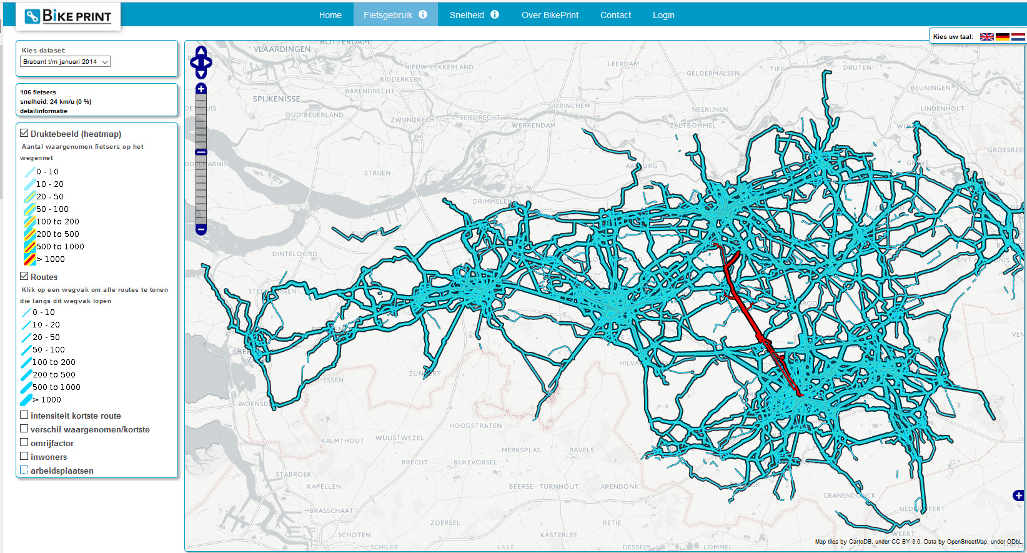Click CartoDB attribution text
Image resolution: width=1027 pixels, height=553 pixels.
[x=860, y=542]
